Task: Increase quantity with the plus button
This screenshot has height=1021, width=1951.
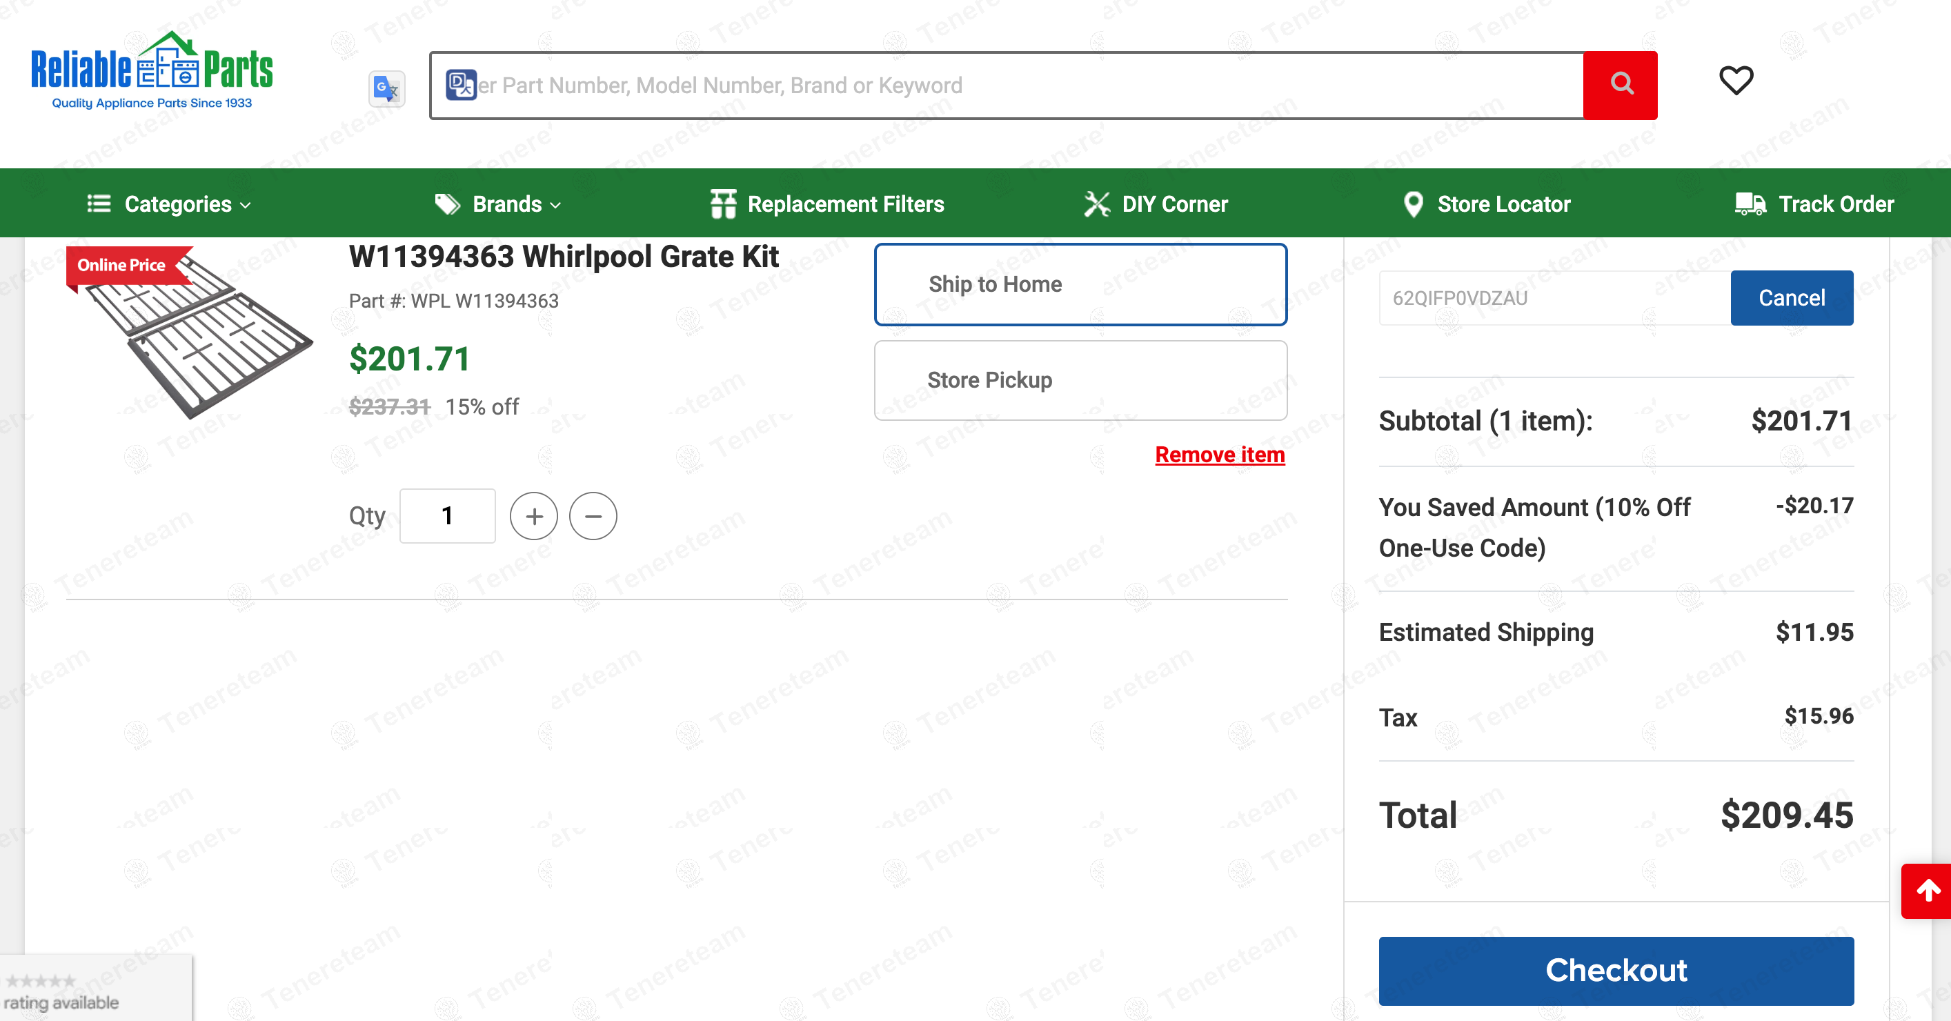Action: point(534,516)
